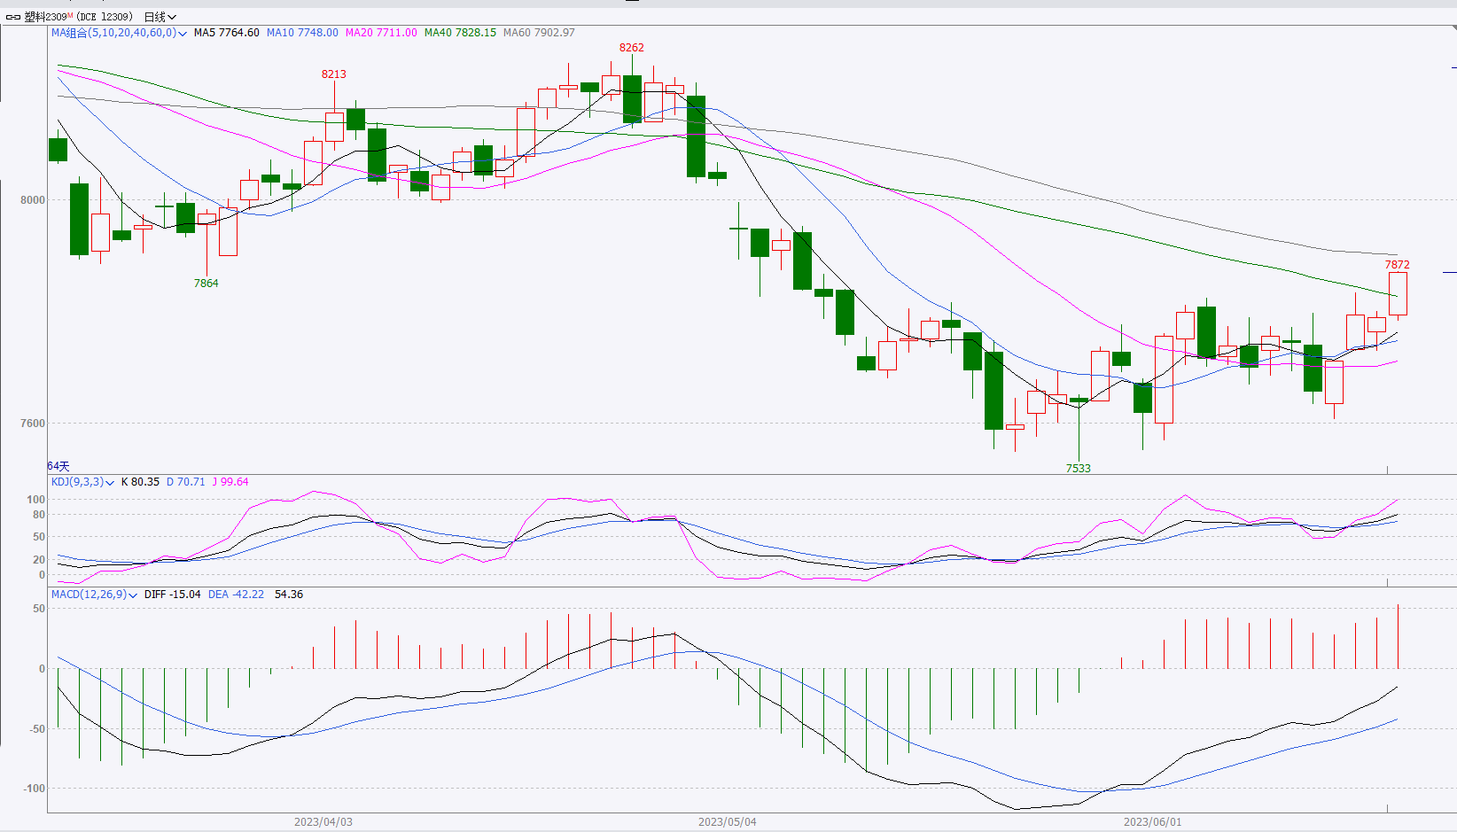Viewport: 1457px width, 832px height.
Task: Click the green MA40 7828.15 legend
Action: tap(460, 33)
